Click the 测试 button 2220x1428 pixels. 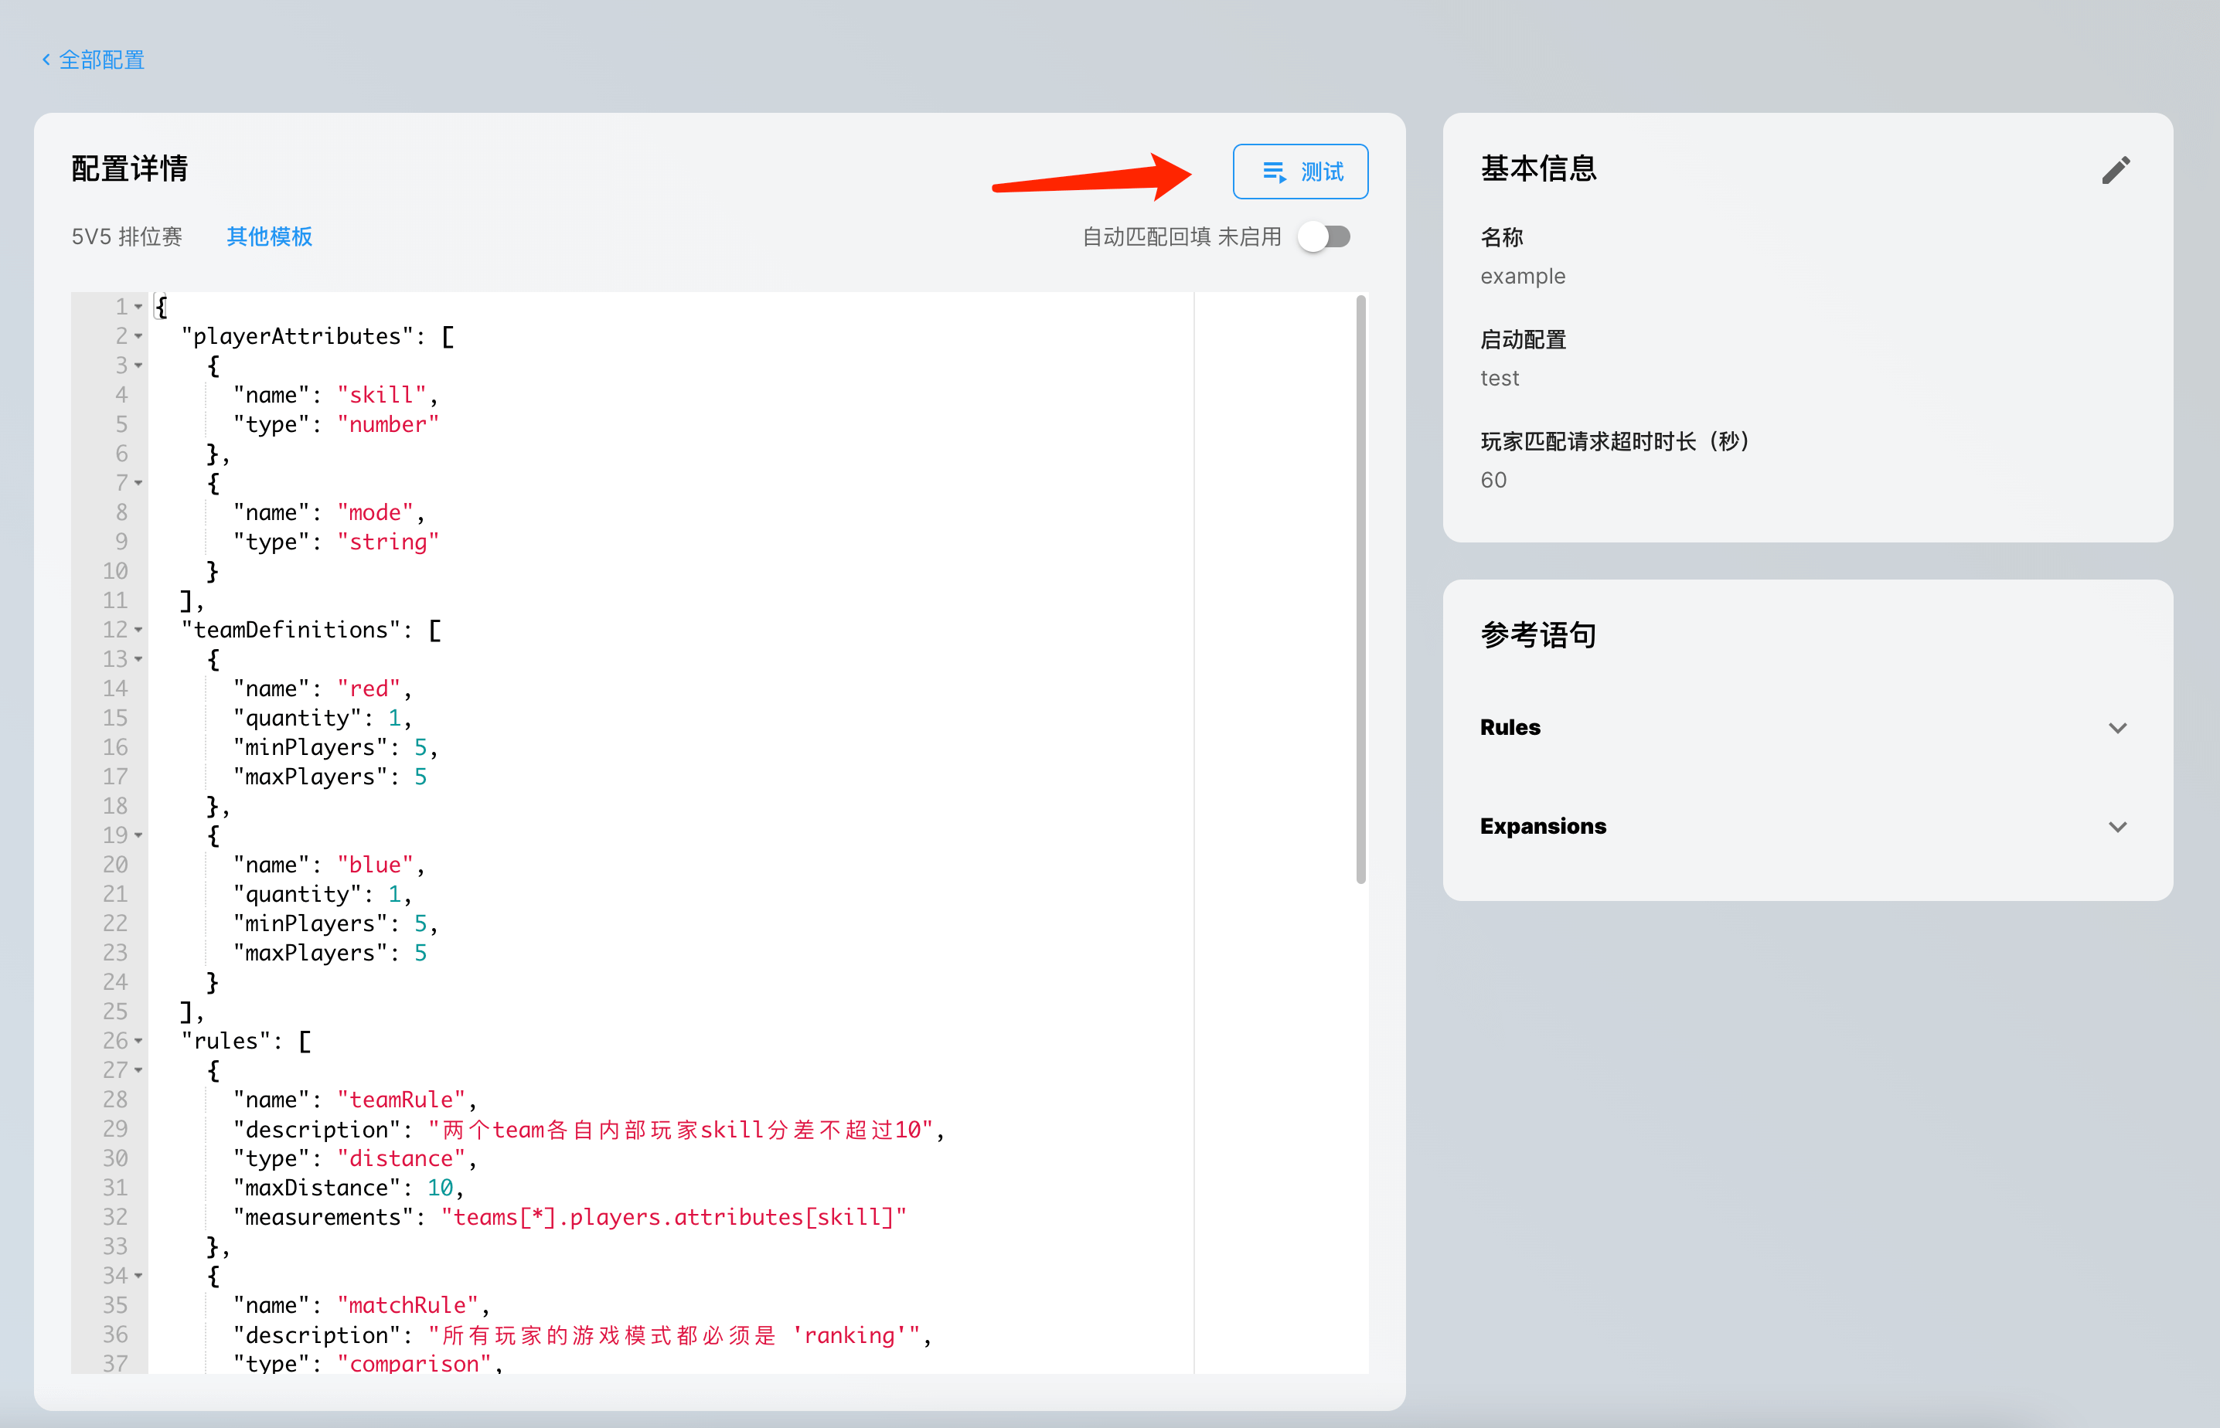[x=1299, y=172]
